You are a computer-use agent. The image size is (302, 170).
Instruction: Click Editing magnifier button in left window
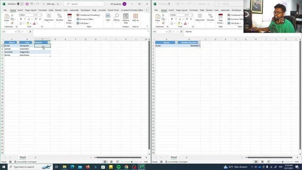[117, 18]
